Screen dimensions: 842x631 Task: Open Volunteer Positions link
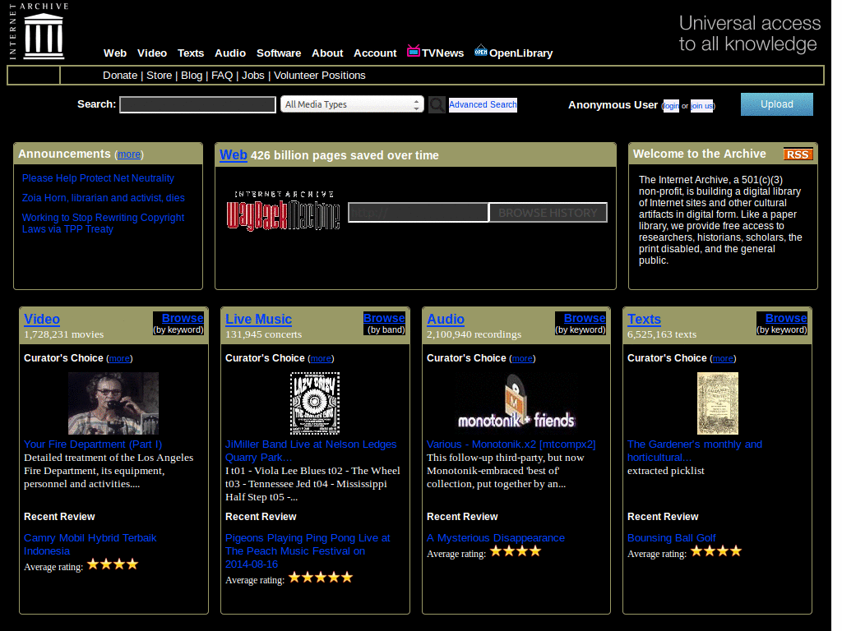coord(320,76)
